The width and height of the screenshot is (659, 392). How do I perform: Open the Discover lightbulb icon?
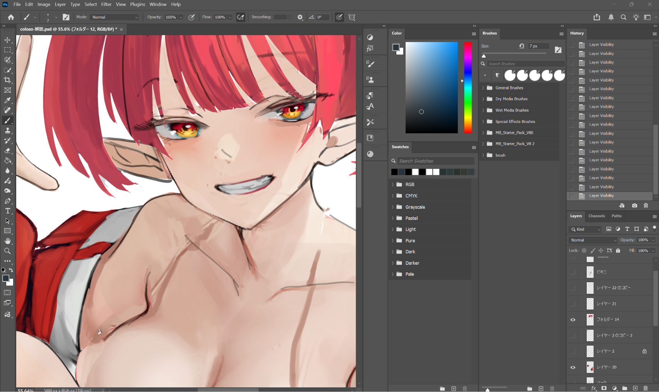click(x=636, y=17)
